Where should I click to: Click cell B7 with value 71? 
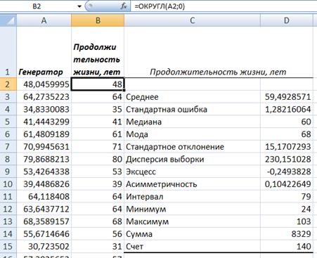coord(98,146)
